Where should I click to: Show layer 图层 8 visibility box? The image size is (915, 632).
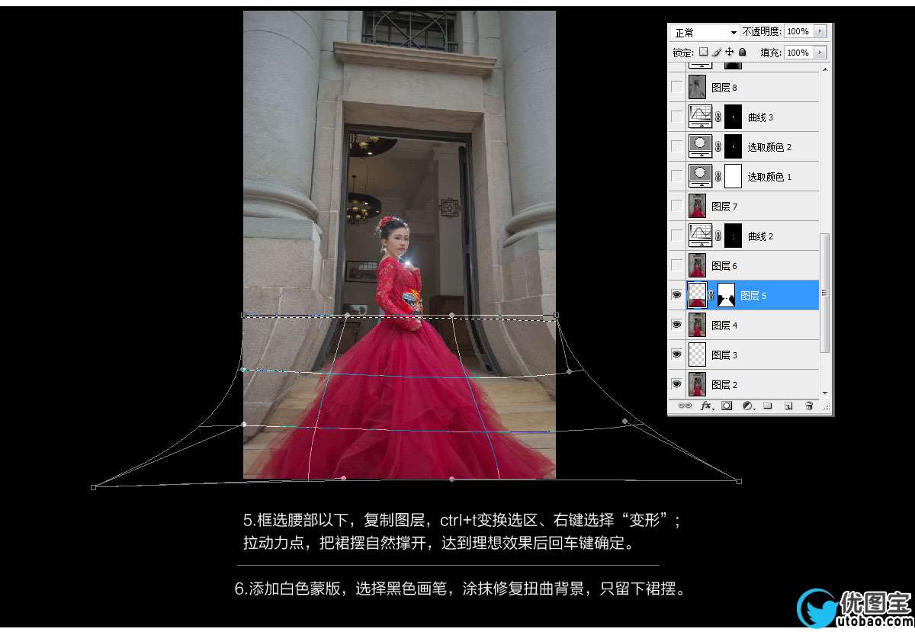pyautogui.click(x=677, y=87)
